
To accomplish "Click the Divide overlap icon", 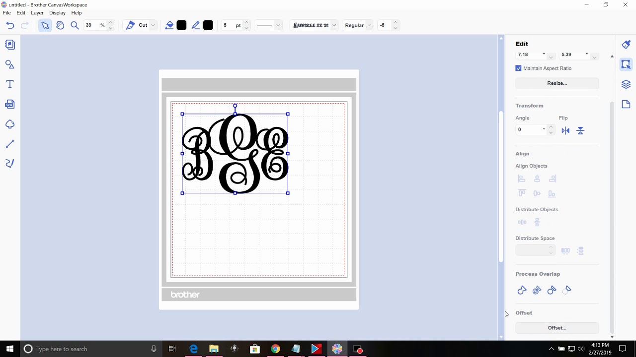I will click(537, 290).
